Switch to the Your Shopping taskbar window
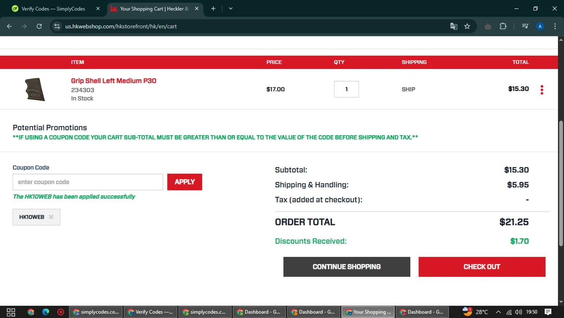 tap(368, 312)
